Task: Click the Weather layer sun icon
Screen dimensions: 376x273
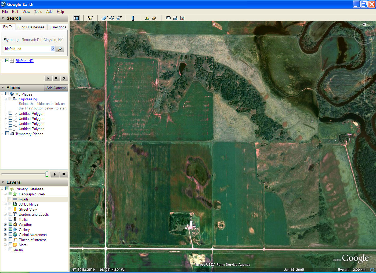Action: [x=15, y=224]
